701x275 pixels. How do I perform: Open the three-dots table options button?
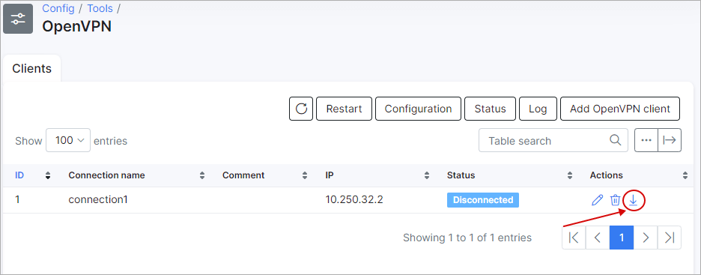pos(646,140)
